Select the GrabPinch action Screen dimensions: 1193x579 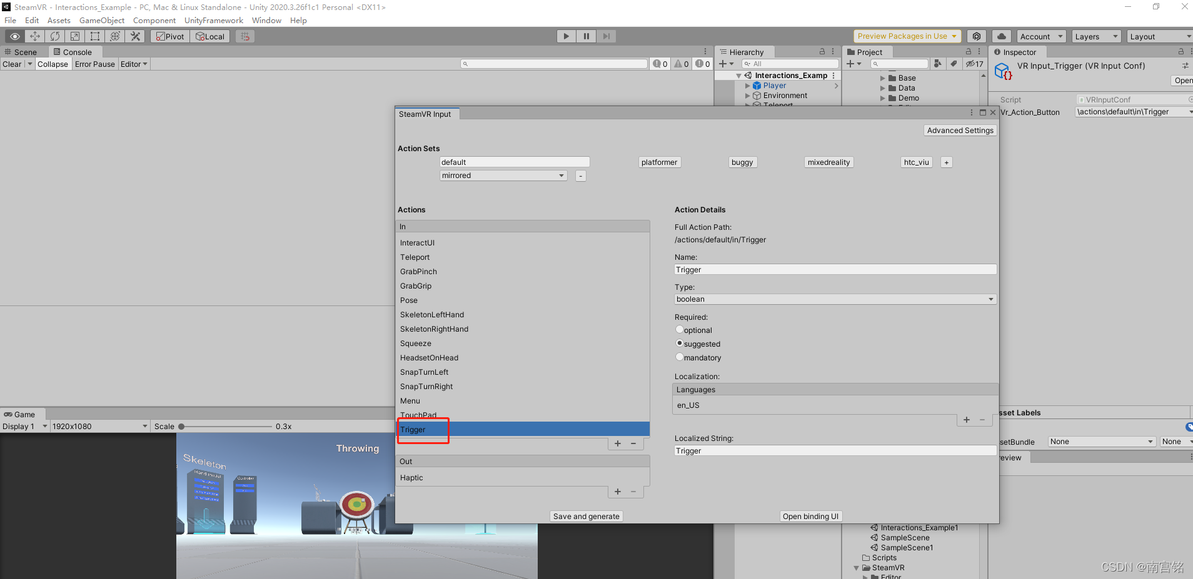click(x=523, y=272)
